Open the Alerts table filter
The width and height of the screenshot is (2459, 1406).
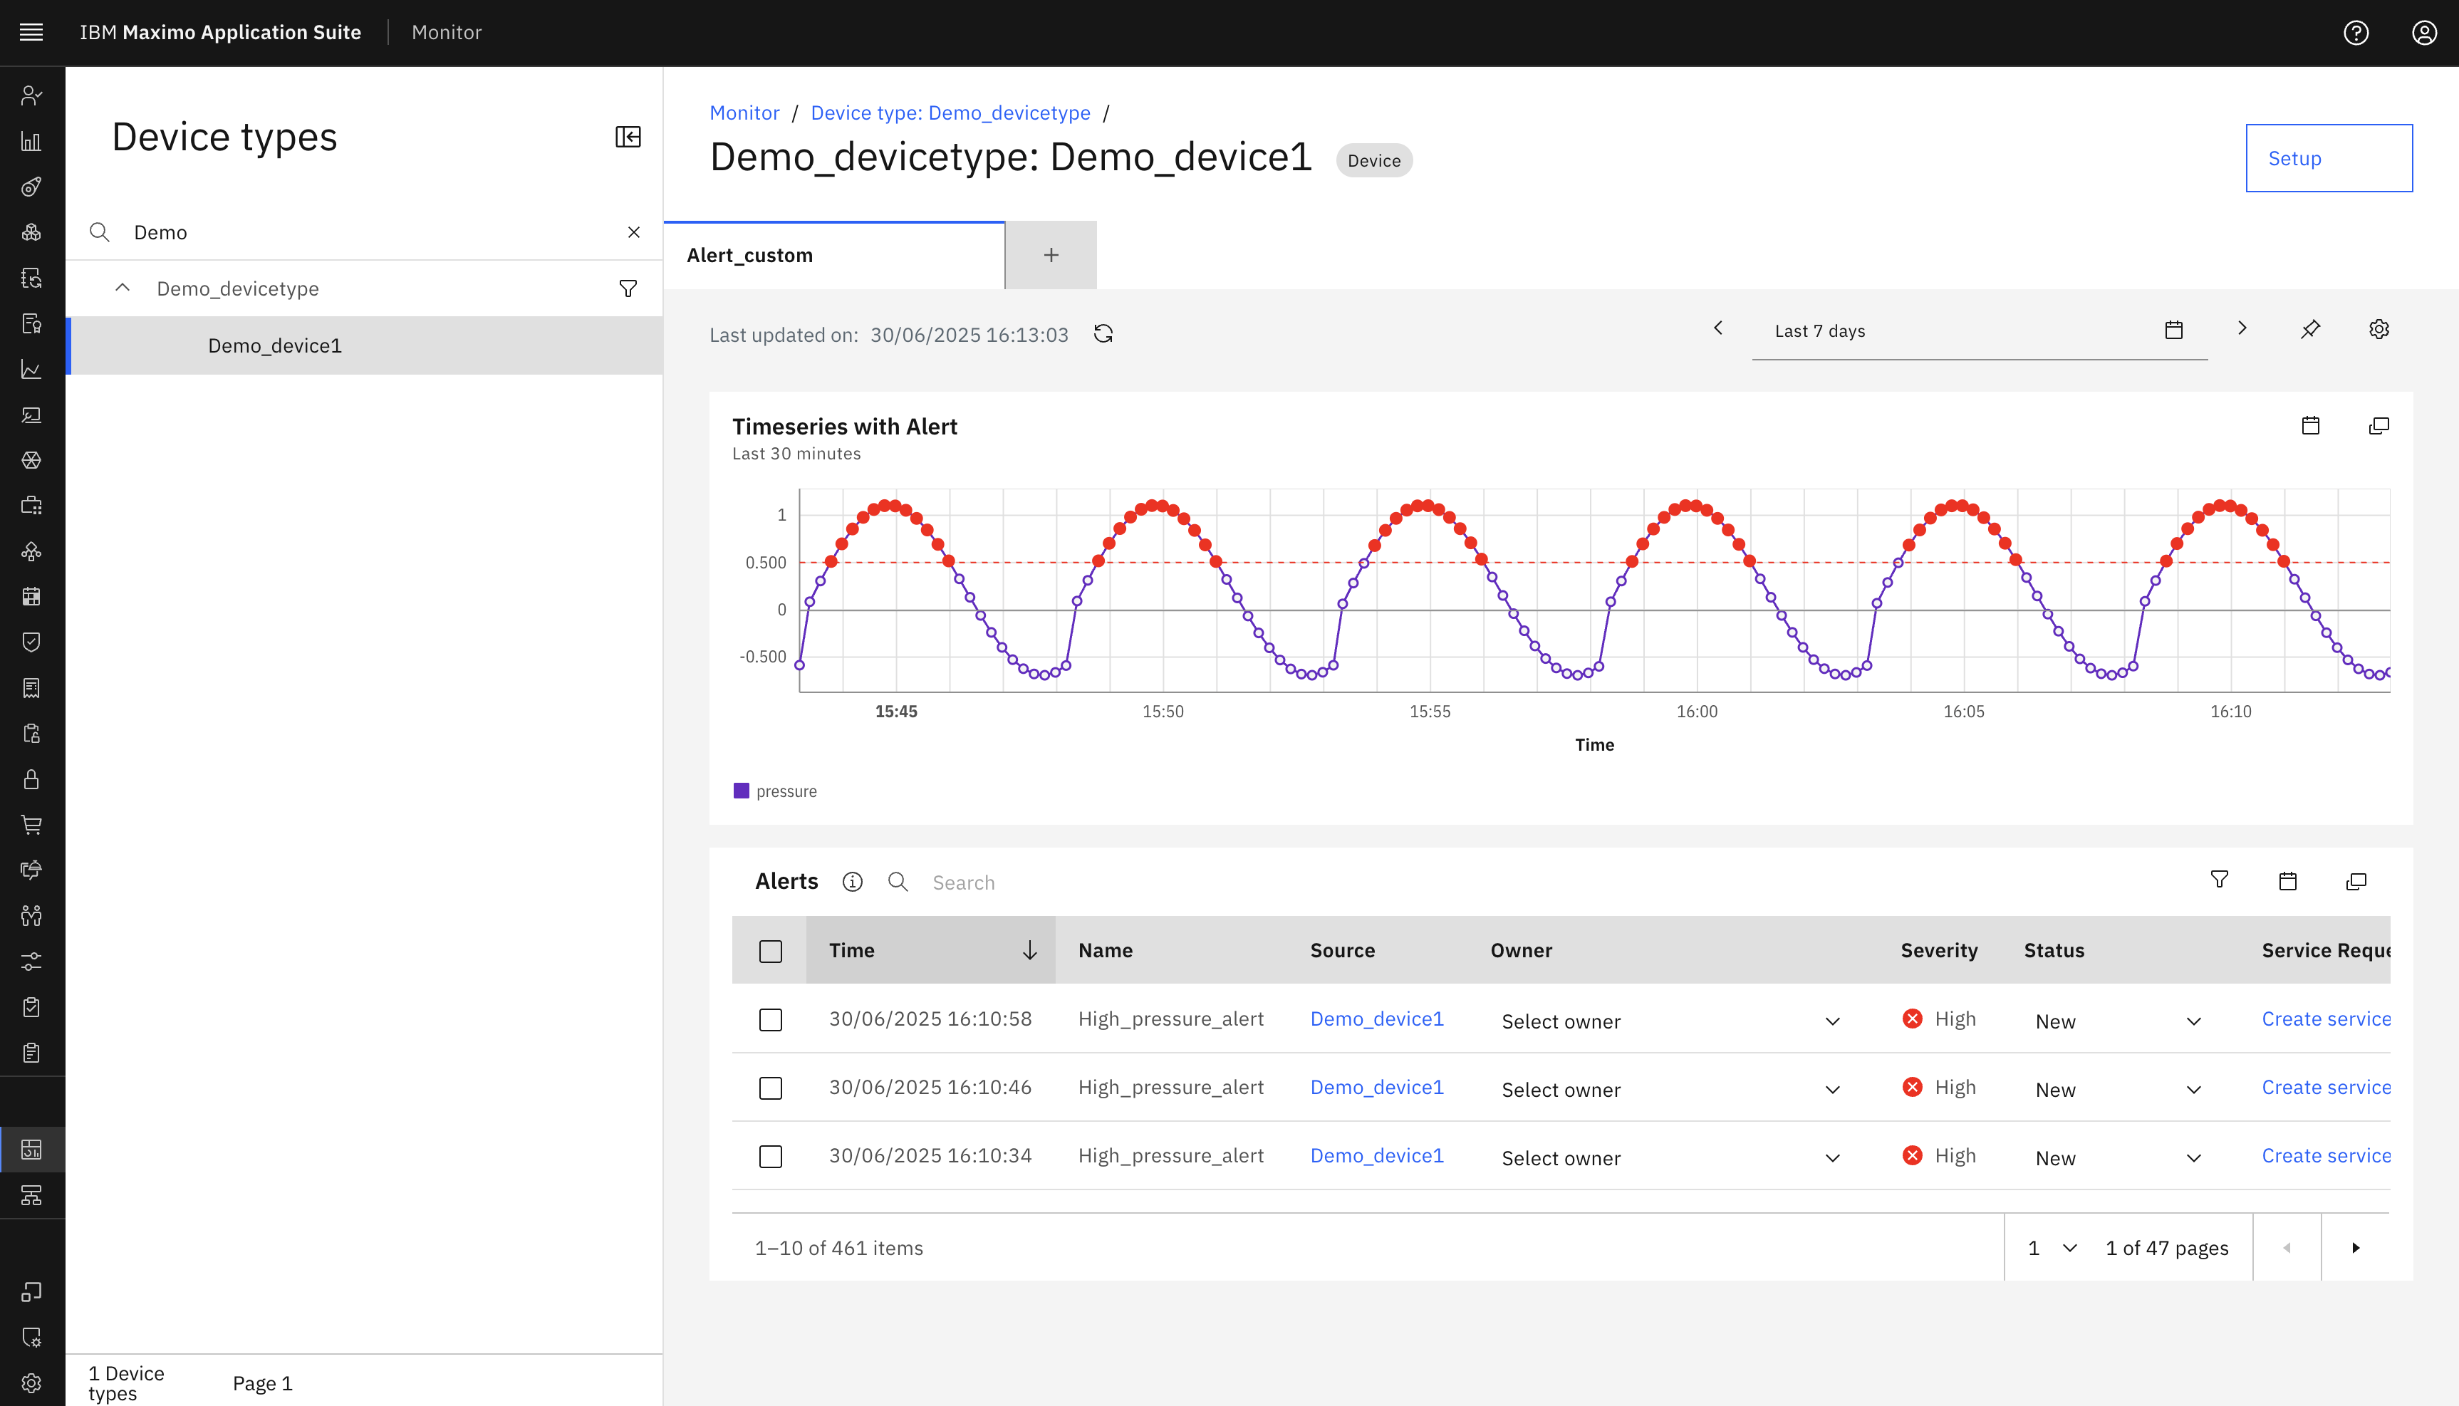[2220, 880]
